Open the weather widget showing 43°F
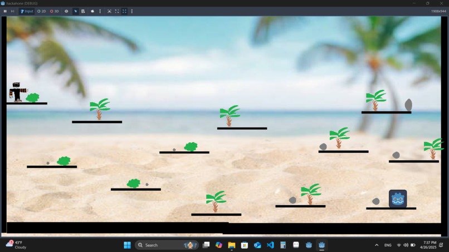Screen dimensions: 449x252 pos(17,245)
